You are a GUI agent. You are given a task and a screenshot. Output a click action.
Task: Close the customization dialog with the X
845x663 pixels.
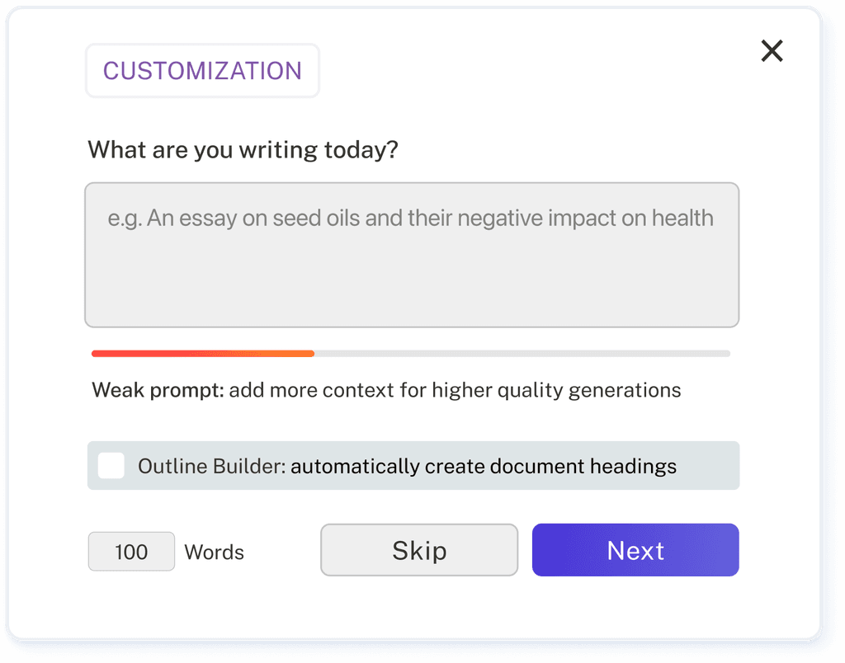point(772,50)
